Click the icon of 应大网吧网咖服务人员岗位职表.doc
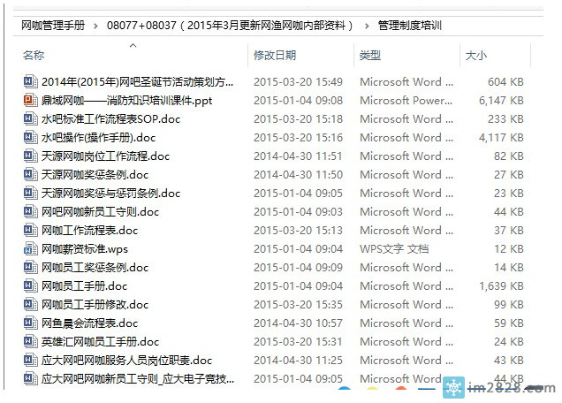 pyautogui.click(x=29, y=361)
